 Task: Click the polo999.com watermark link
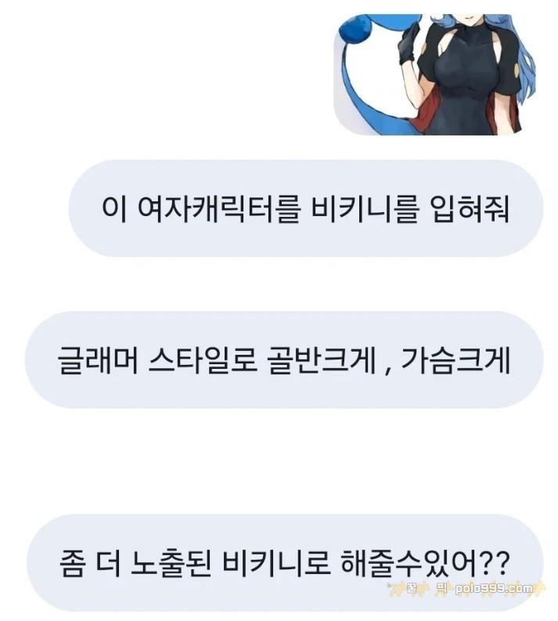tap(493, 589)
